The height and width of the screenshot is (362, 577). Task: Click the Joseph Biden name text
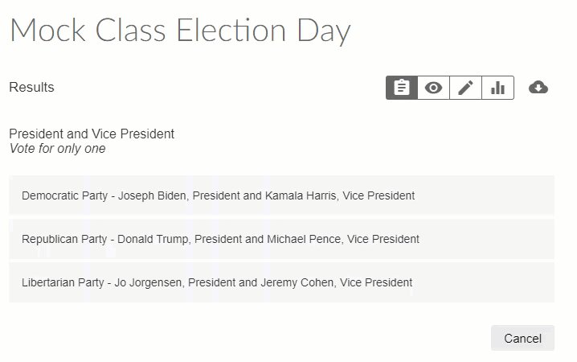point(152,195)
